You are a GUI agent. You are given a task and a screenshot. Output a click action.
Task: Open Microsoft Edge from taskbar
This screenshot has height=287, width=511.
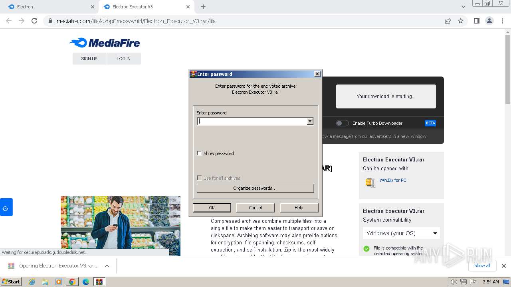pyautogui.click(x=86, y=282)
